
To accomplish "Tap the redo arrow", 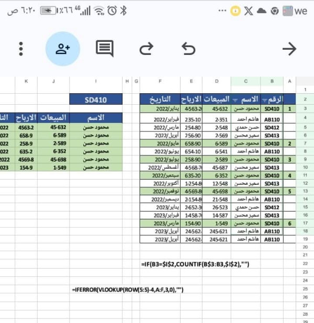I will 146,49.
